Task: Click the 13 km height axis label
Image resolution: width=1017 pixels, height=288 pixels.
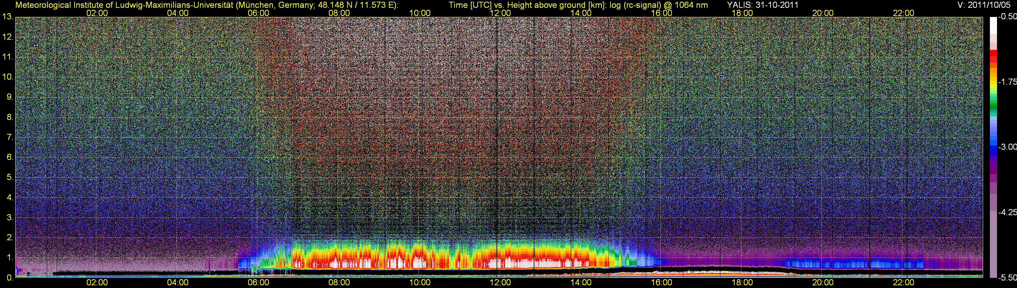Action: tap(7, 17)
